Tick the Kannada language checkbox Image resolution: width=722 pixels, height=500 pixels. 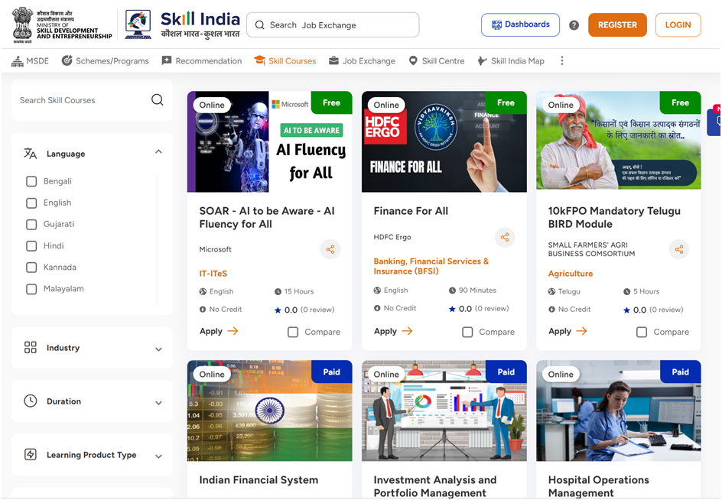31,268
